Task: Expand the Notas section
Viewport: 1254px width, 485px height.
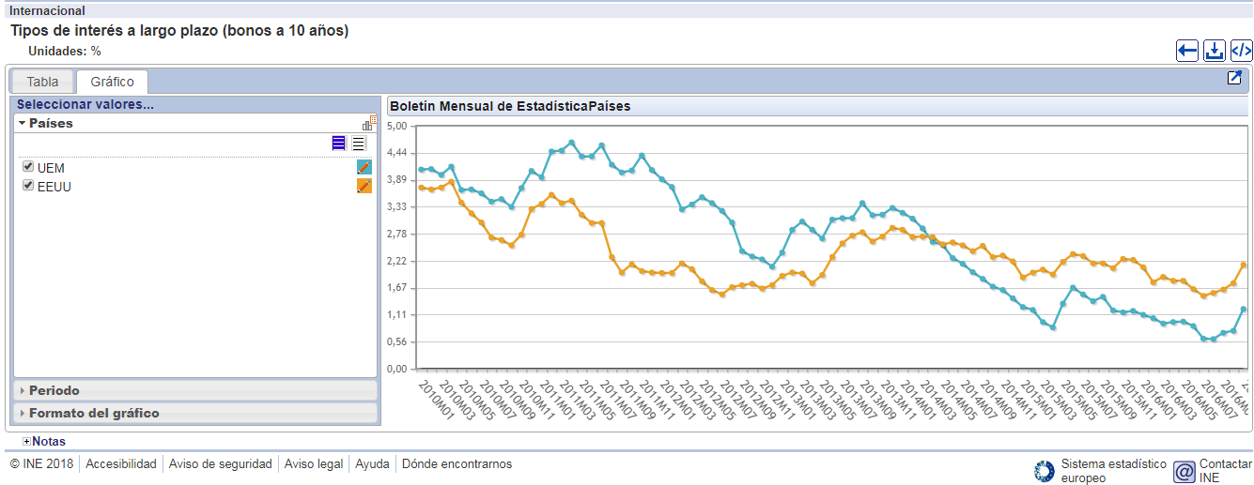Action: 27,441
